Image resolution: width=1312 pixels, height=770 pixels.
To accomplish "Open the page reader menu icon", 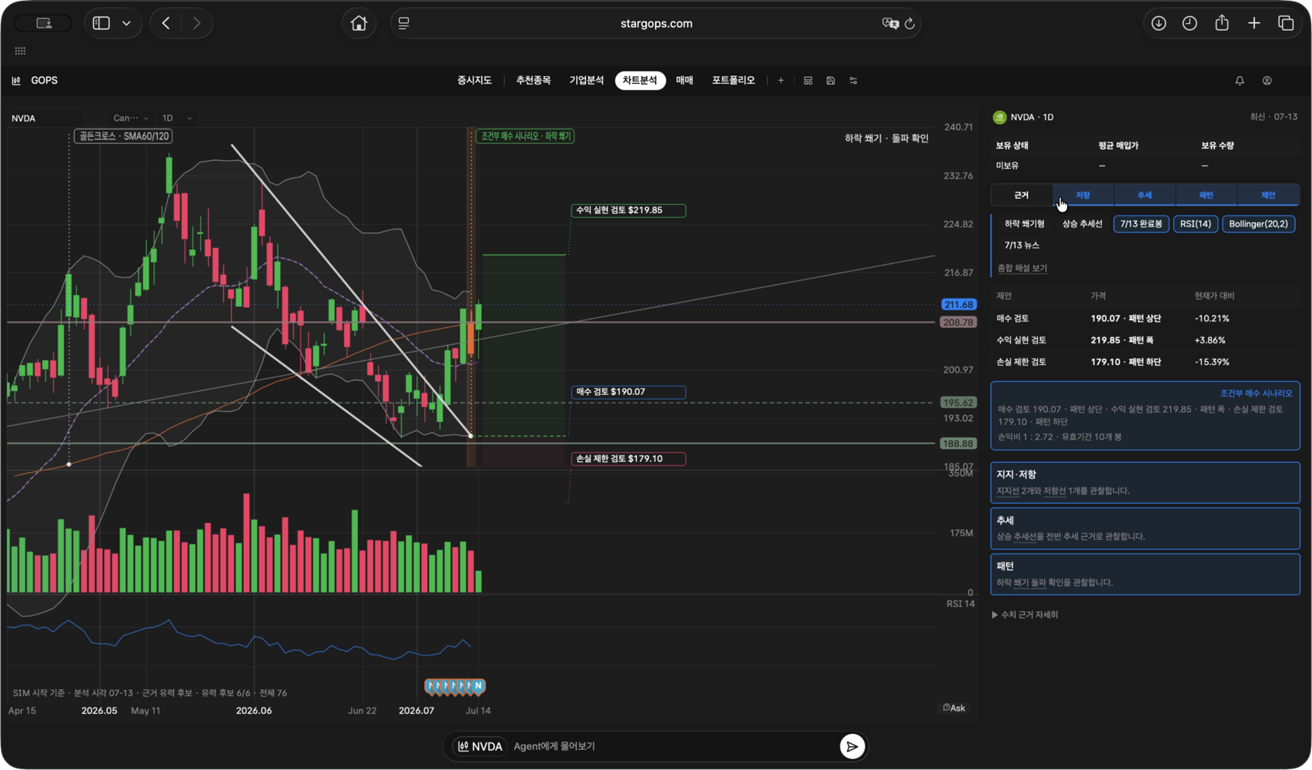I will [x=403, y=23].
